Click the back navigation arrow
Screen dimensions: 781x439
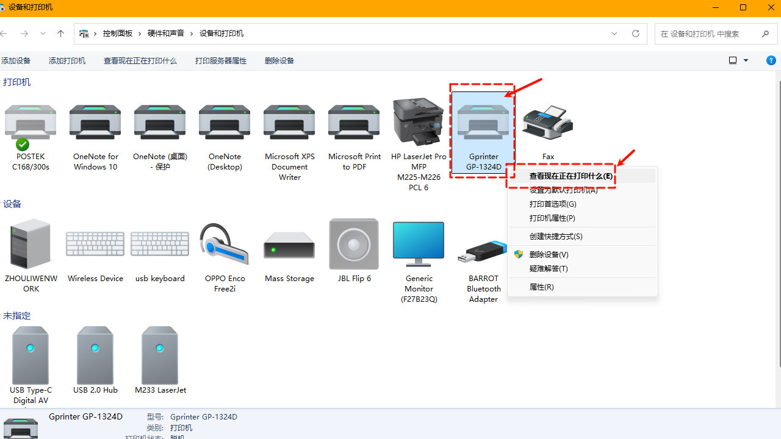pos(4,34)
